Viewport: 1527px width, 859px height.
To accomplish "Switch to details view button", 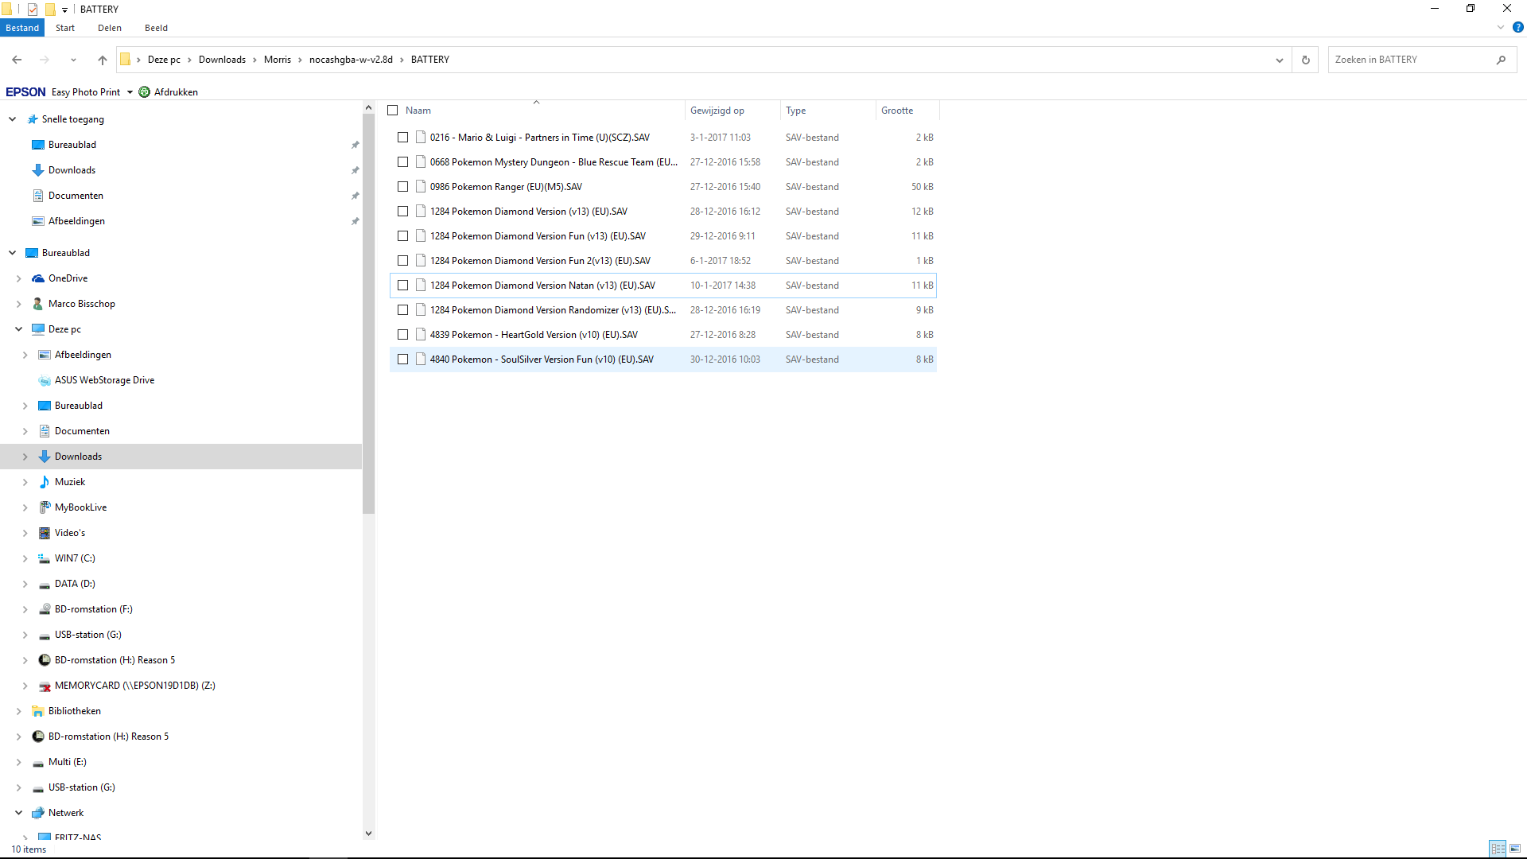I will click(x=1498, y=849).
